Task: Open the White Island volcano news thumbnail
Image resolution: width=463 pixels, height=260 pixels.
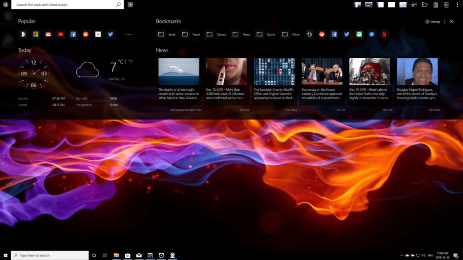Action: [179, 71]
